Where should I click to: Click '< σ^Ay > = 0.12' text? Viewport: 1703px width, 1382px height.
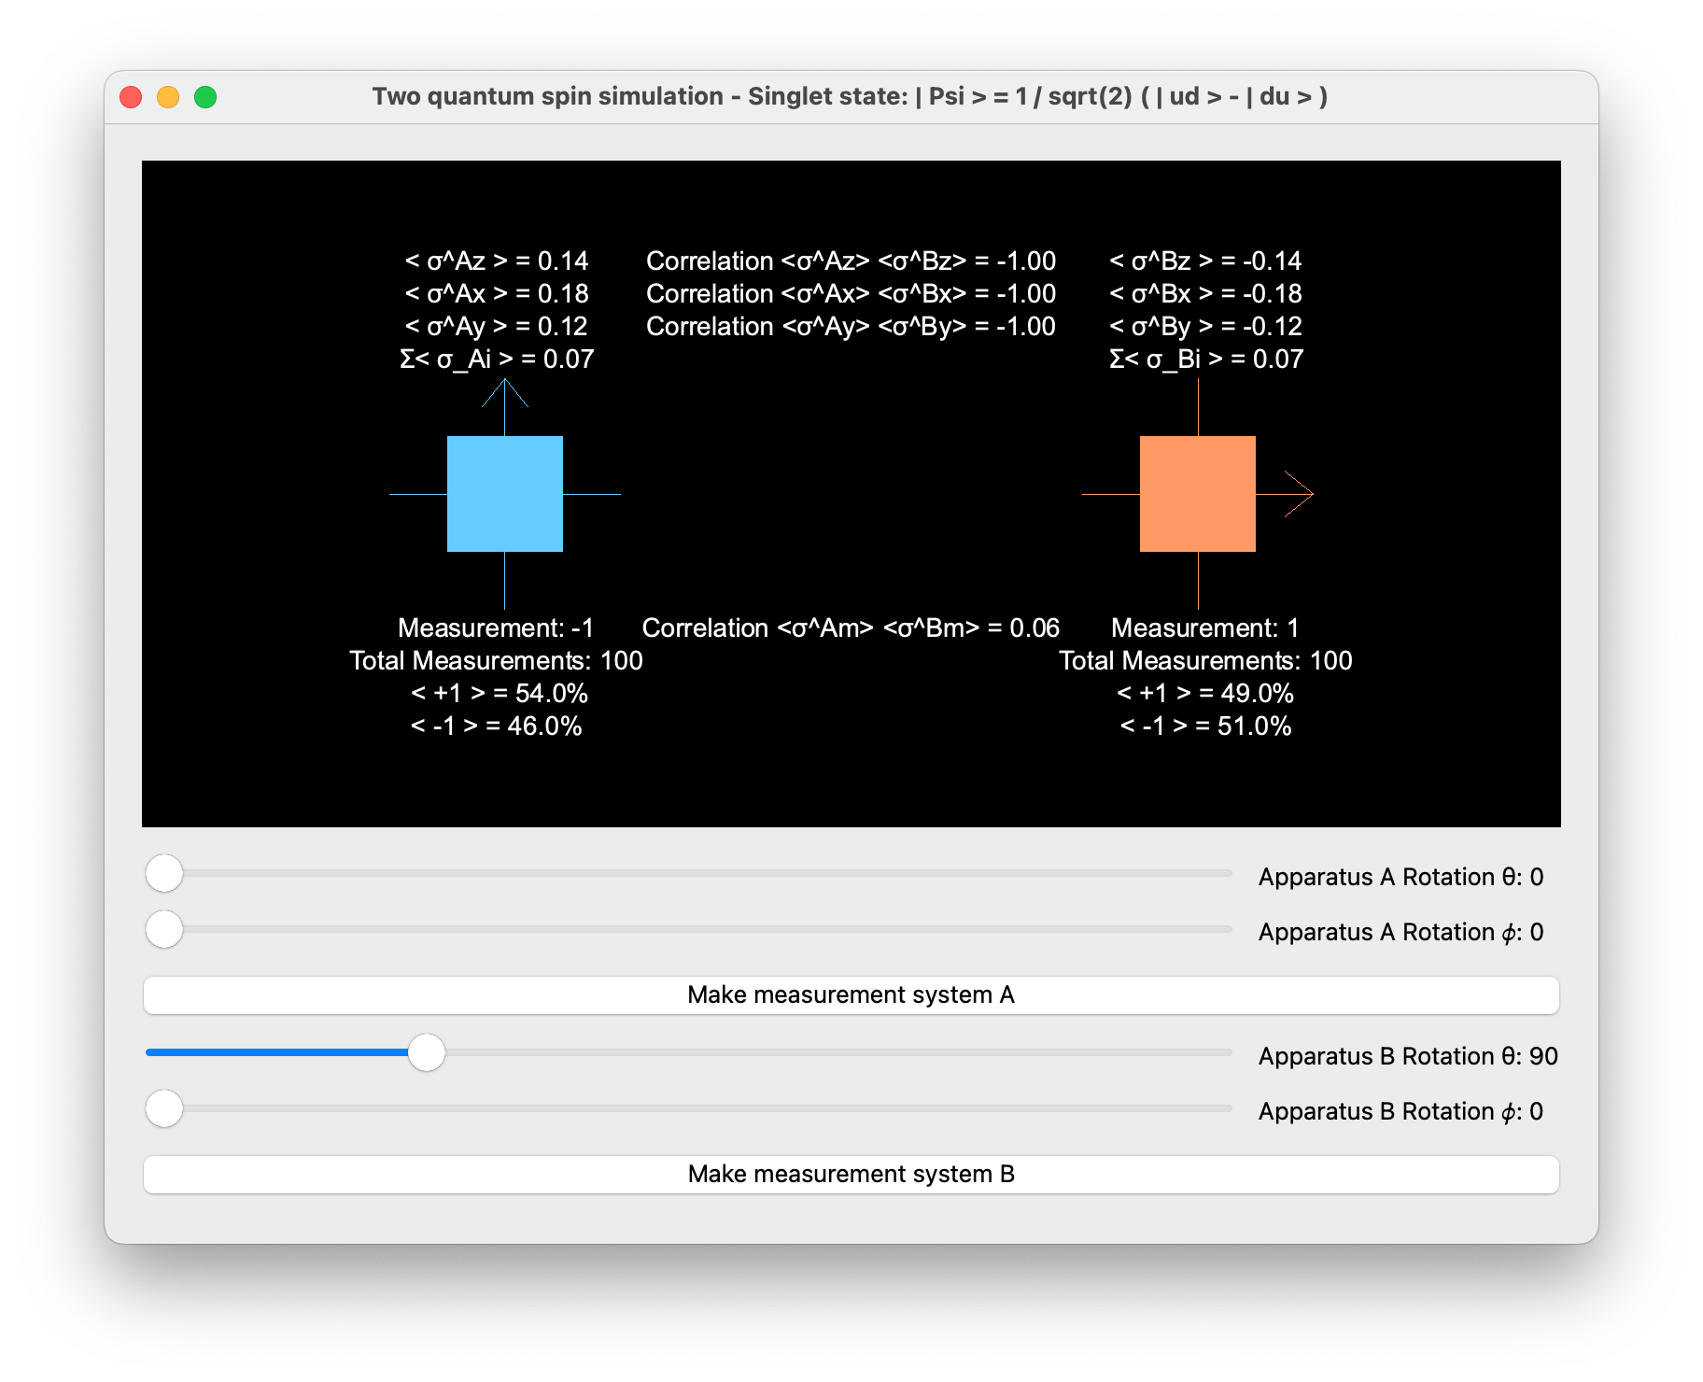tap(497, 326)
